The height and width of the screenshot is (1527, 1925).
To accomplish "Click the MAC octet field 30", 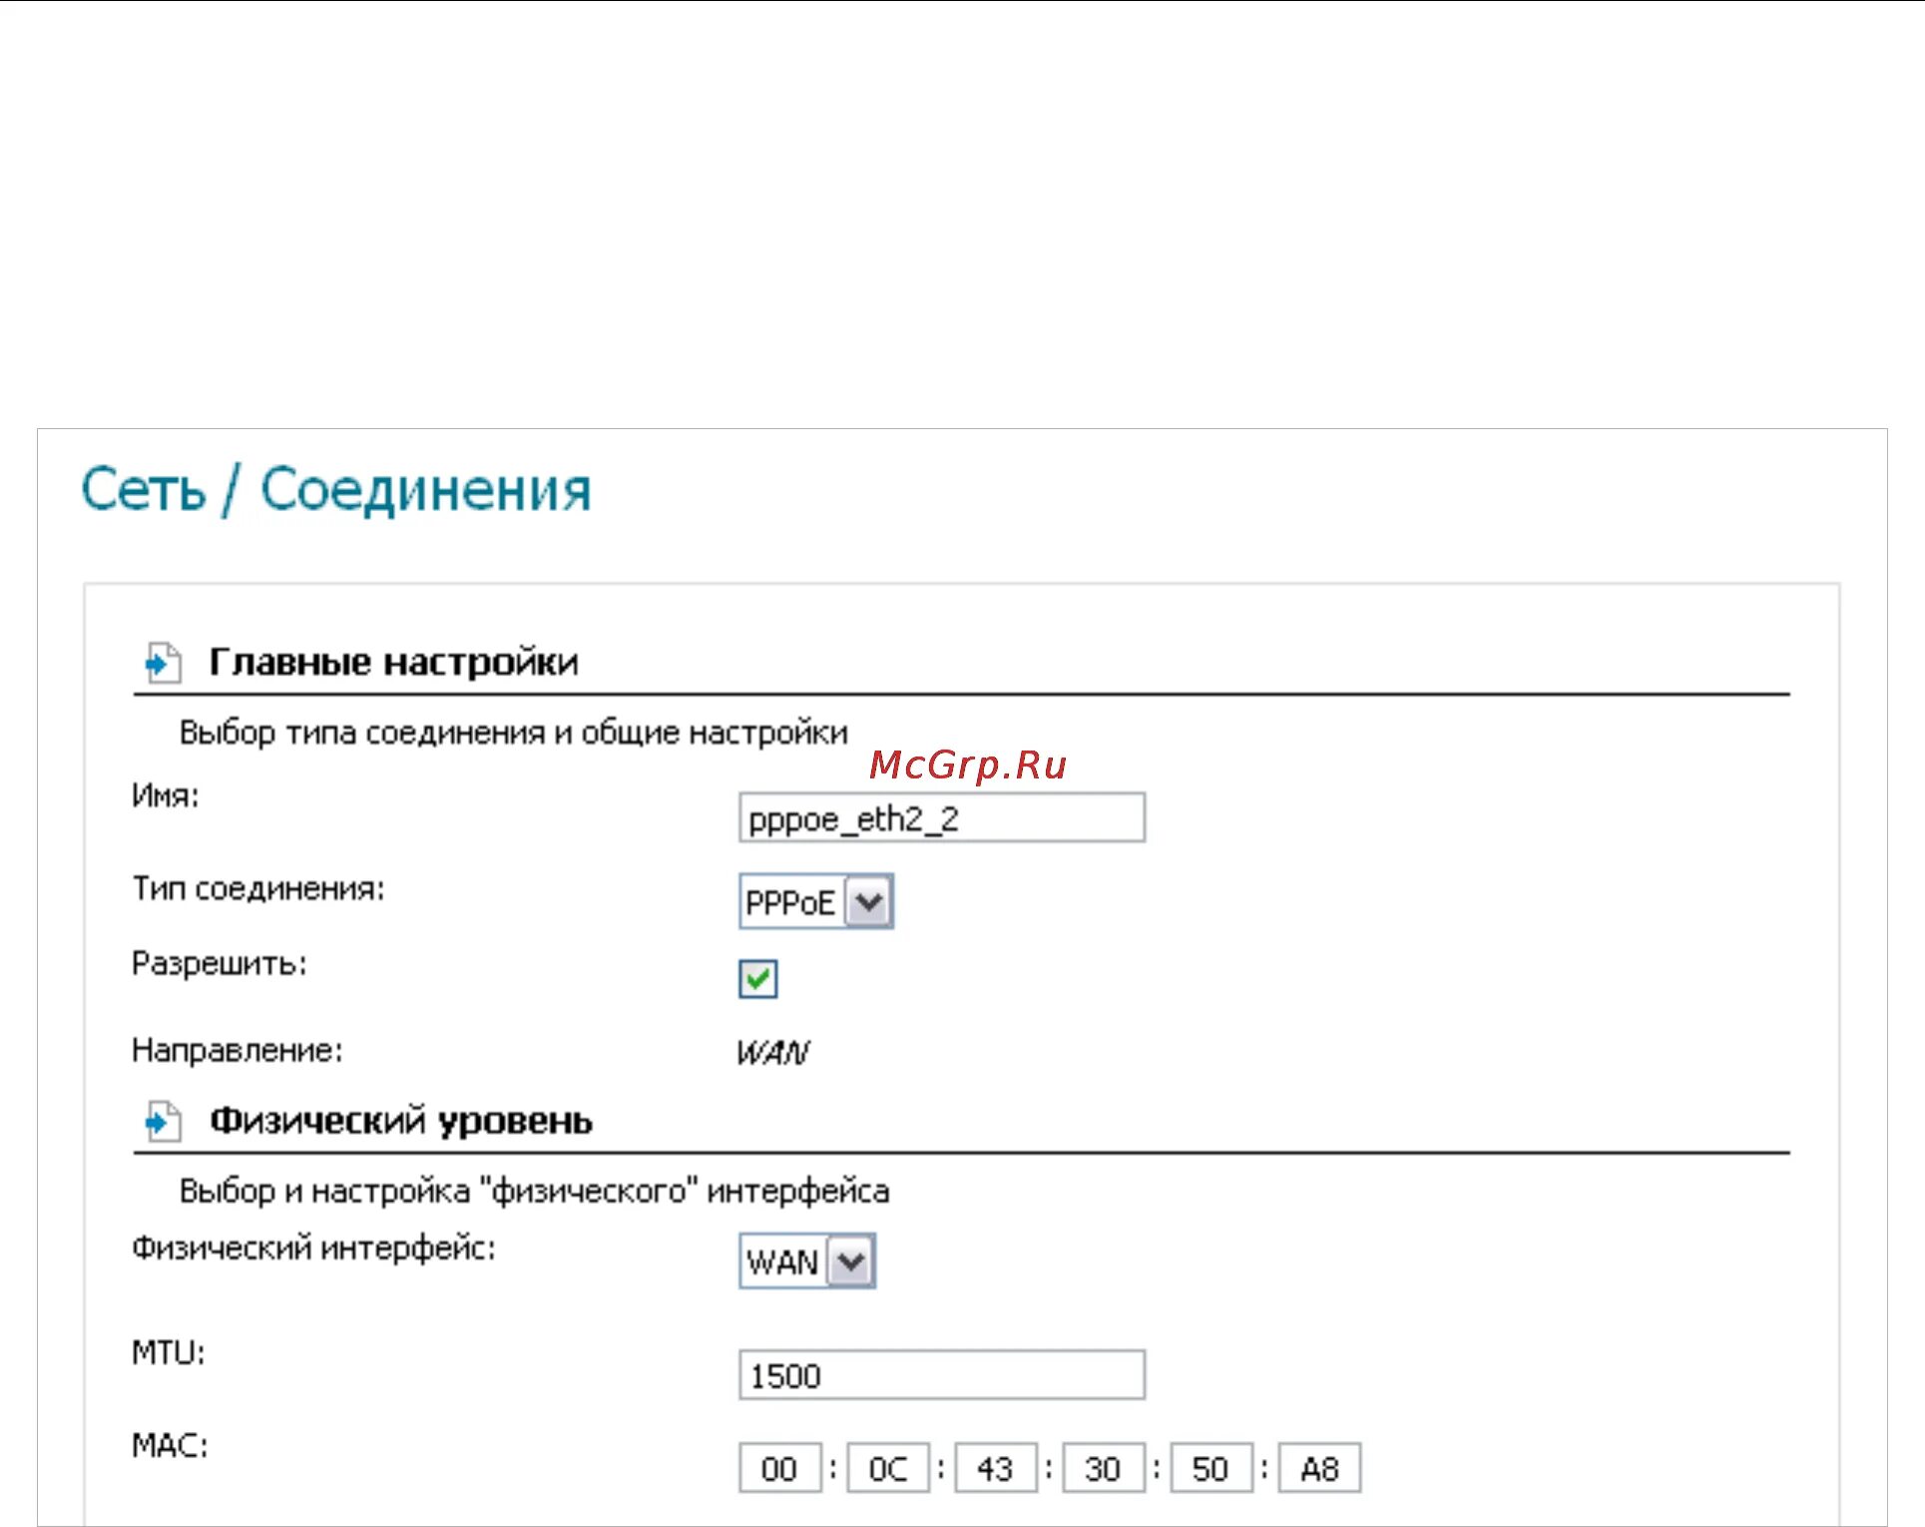I will click(x=1103, y=1469).
